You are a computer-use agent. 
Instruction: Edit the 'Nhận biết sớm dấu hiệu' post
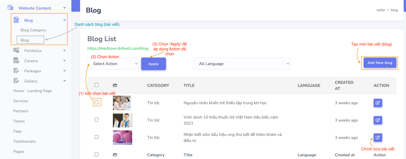(x=378, y=138)
